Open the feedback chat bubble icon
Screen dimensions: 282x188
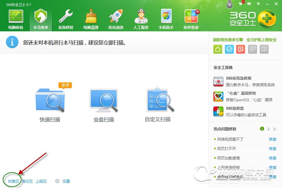tap(249, 4)
